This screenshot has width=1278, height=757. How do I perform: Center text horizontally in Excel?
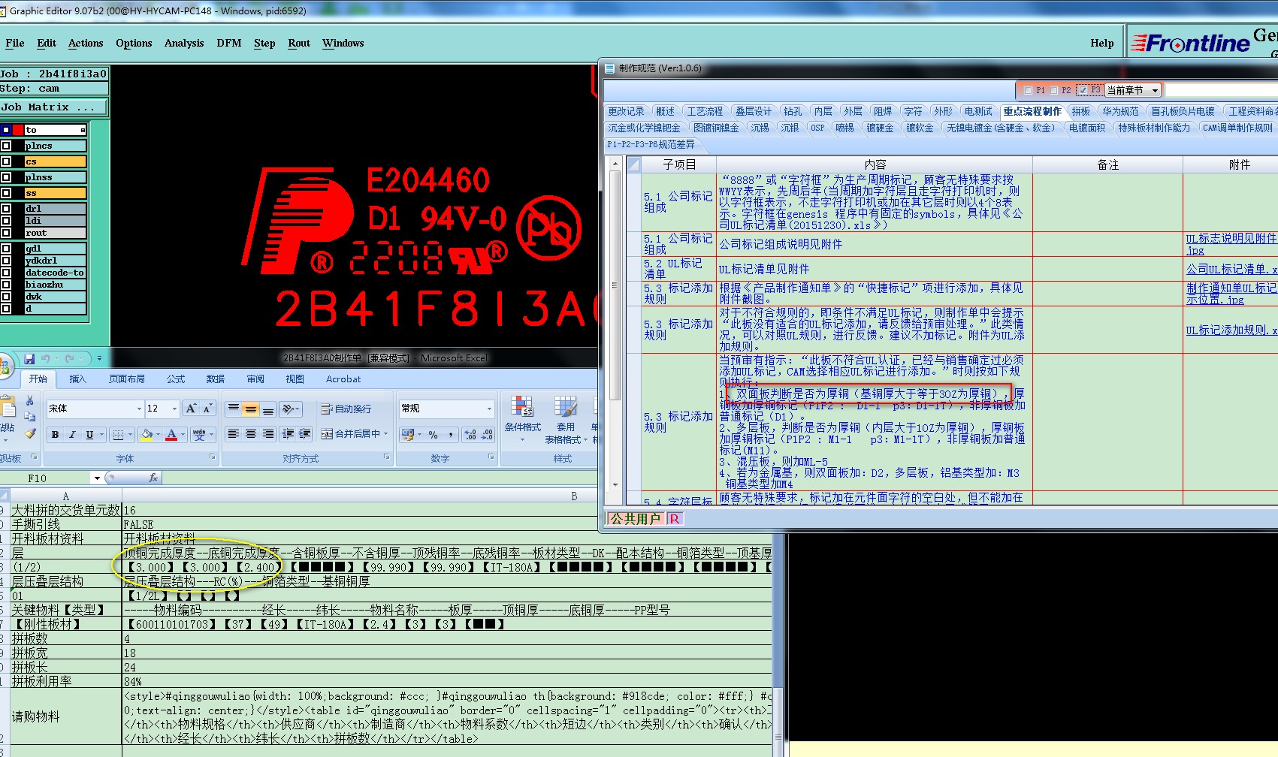click(251, 434)
